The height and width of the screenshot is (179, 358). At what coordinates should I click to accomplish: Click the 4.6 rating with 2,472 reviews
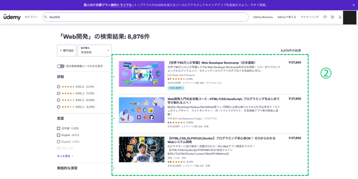(x=180, y=162)
